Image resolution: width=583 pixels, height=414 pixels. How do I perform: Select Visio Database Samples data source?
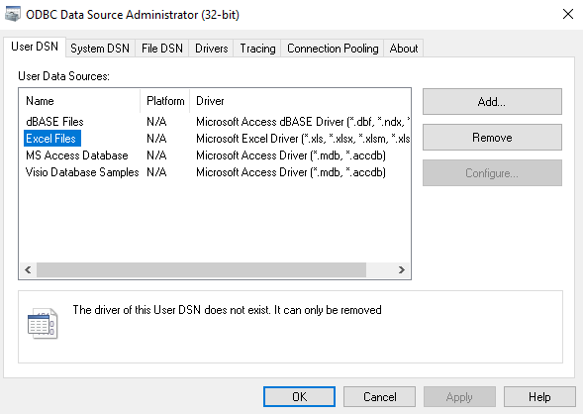82,172
